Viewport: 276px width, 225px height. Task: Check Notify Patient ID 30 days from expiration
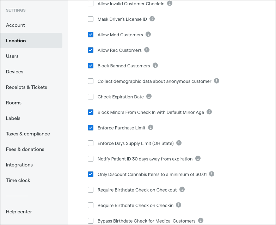(91, 159)
